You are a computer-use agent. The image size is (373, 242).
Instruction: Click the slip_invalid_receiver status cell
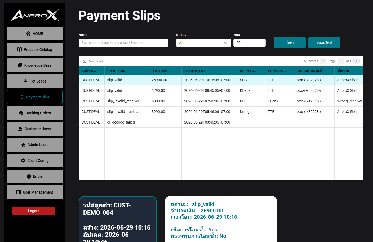pos(127,101)
